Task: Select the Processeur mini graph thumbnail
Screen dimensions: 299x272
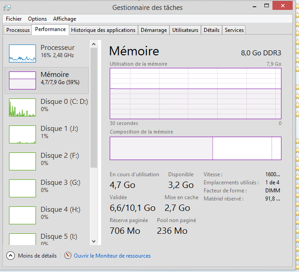Action: click(x=22, y=54)
